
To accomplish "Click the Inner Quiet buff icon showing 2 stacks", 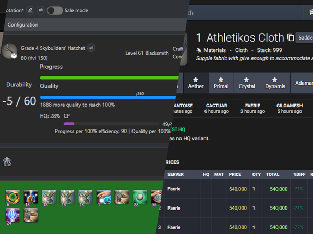I will (x=7, y=162).
